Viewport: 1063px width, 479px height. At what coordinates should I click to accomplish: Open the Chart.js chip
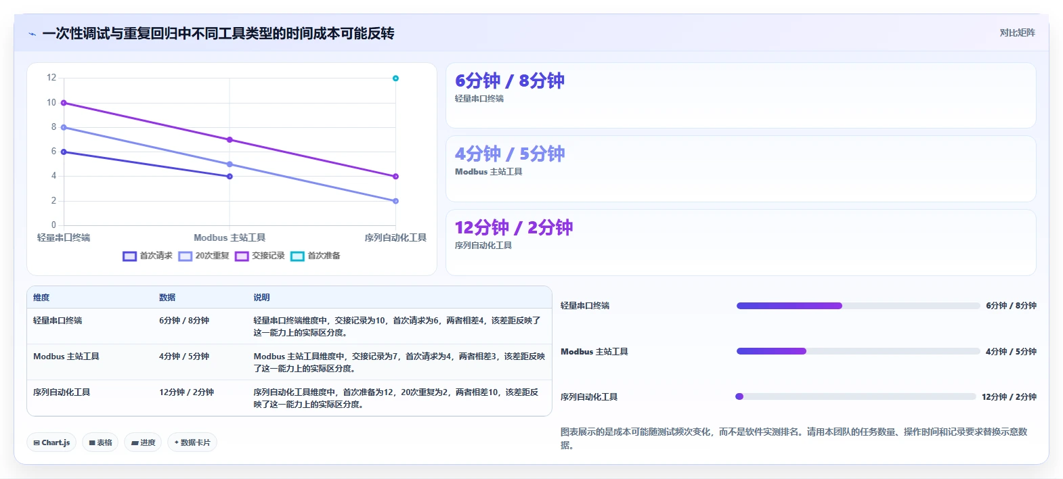(x=51, y=442)
